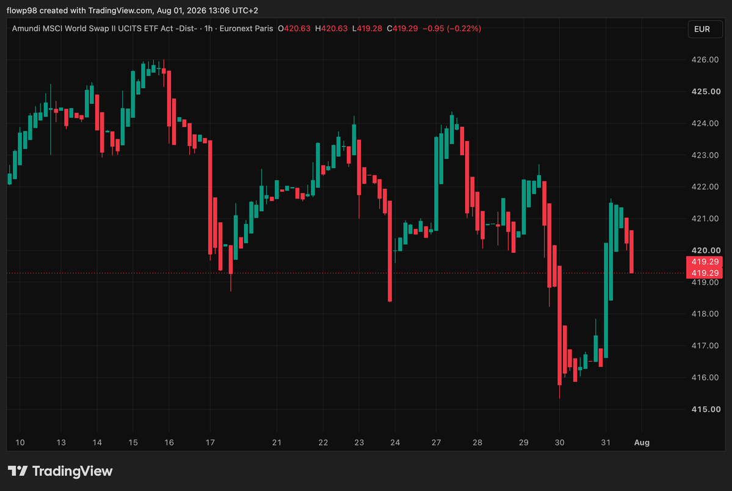Screen dimensions: 732x491
Task: Click the 420.00 price axis label
Action: 705,250
